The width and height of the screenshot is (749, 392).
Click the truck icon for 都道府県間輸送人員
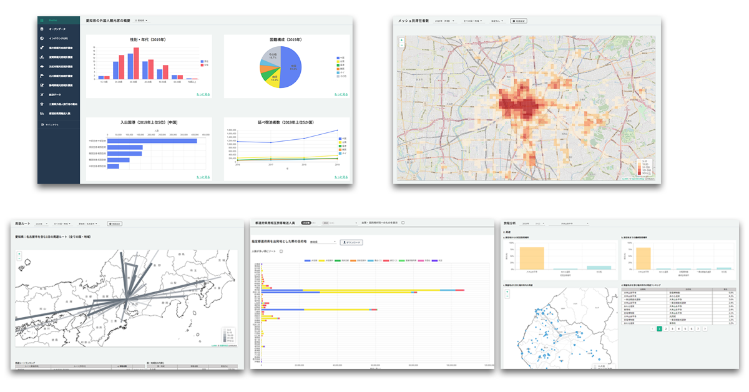[42, 114]
